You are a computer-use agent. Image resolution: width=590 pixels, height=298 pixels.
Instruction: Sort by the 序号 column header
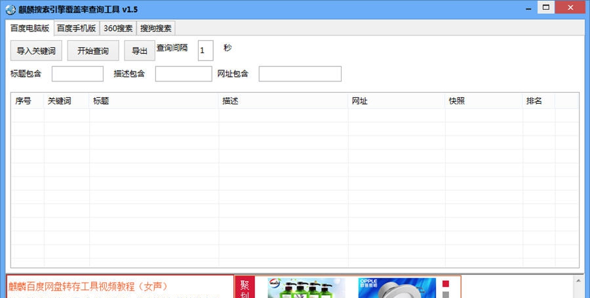click(27, 101)
